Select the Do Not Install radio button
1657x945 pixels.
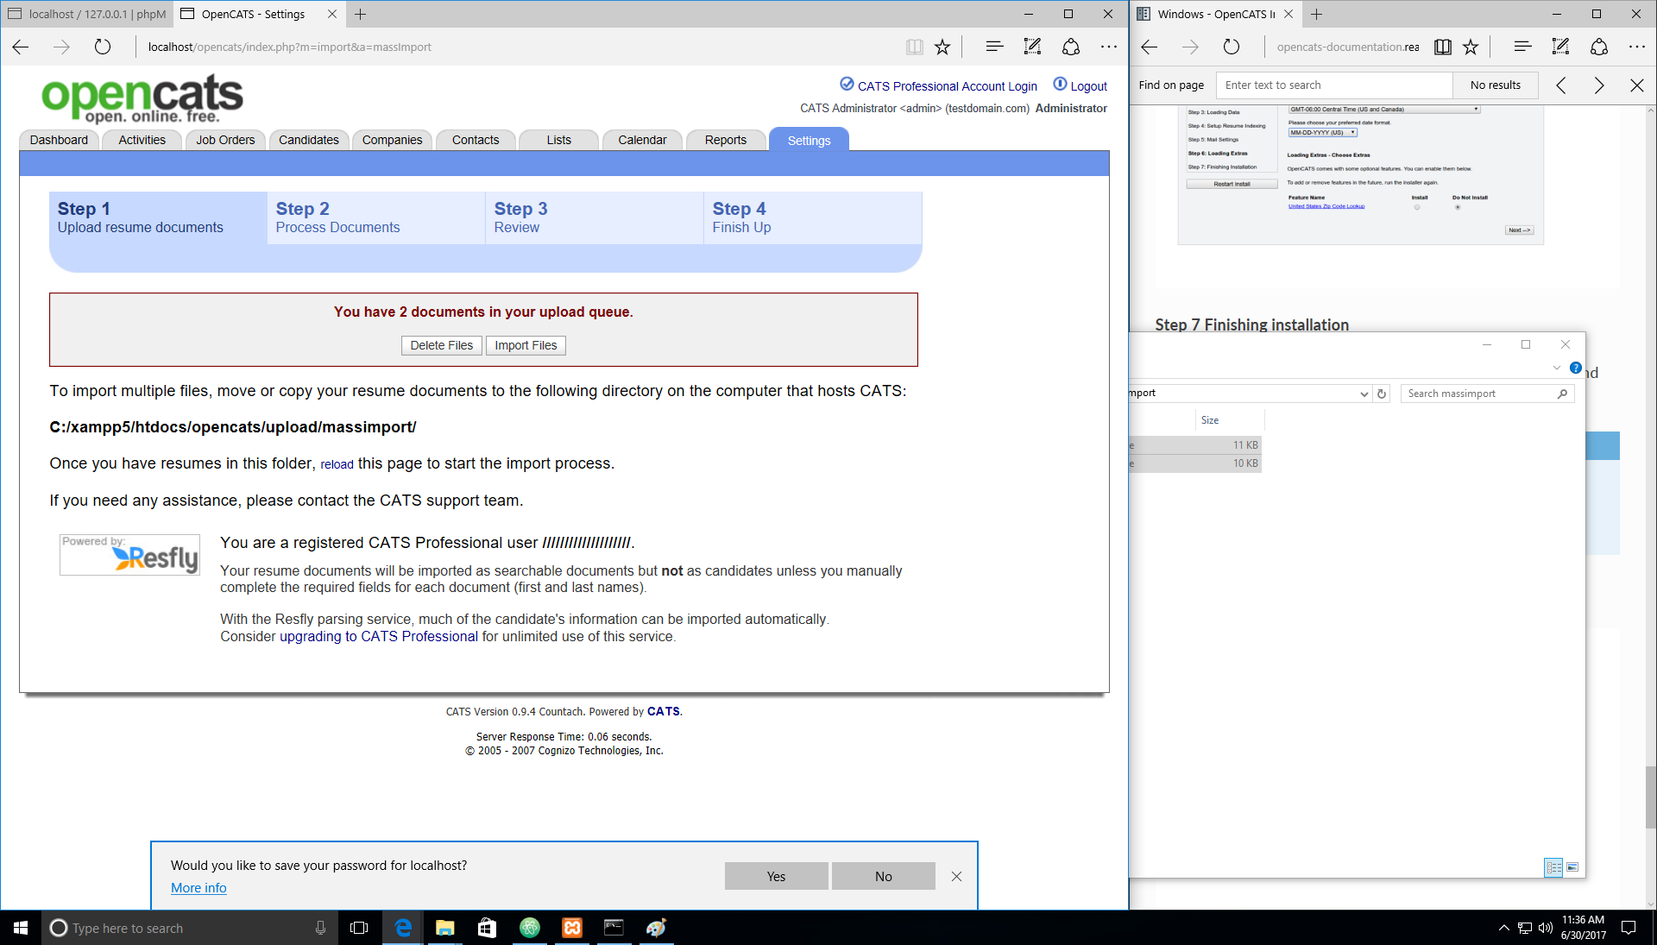point(1458,207)
